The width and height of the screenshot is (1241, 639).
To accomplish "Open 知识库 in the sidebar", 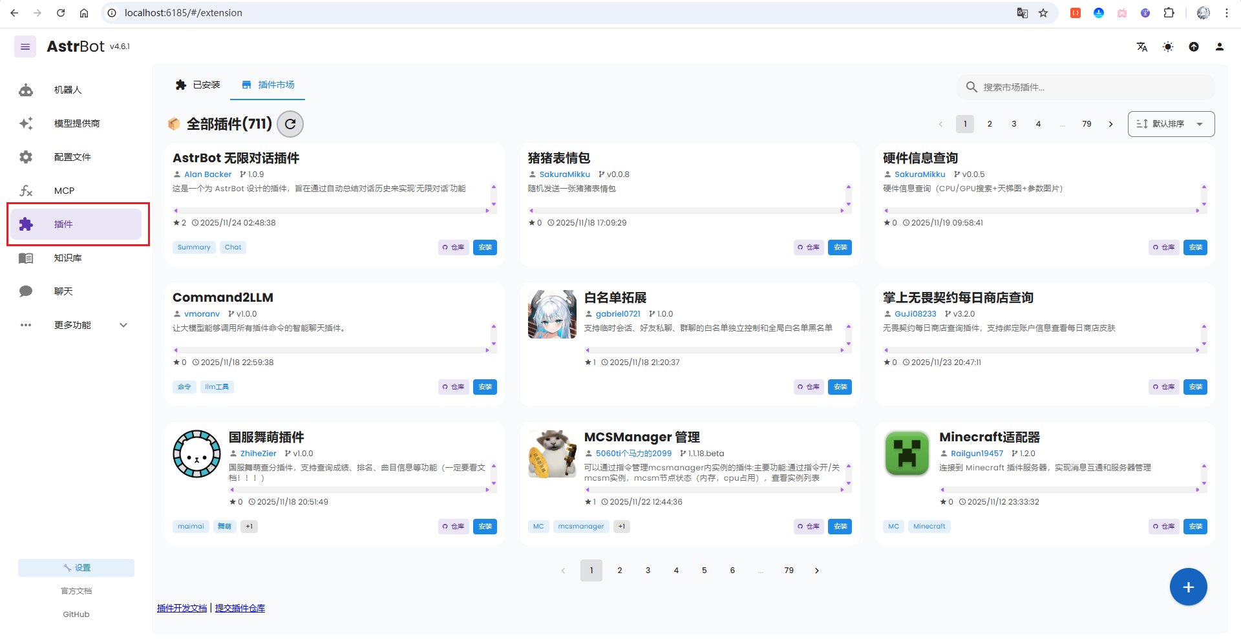I will pos(68,258).
